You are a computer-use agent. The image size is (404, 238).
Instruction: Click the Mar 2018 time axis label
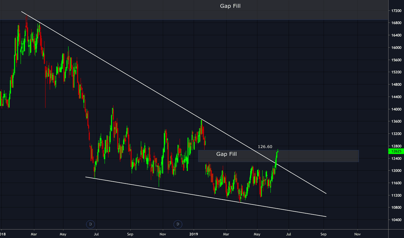click(34, 234)
